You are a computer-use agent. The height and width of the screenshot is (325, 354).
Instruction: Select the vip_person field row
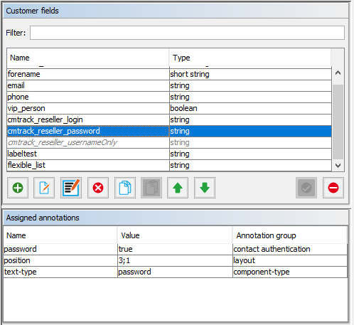tap(169, 108)
